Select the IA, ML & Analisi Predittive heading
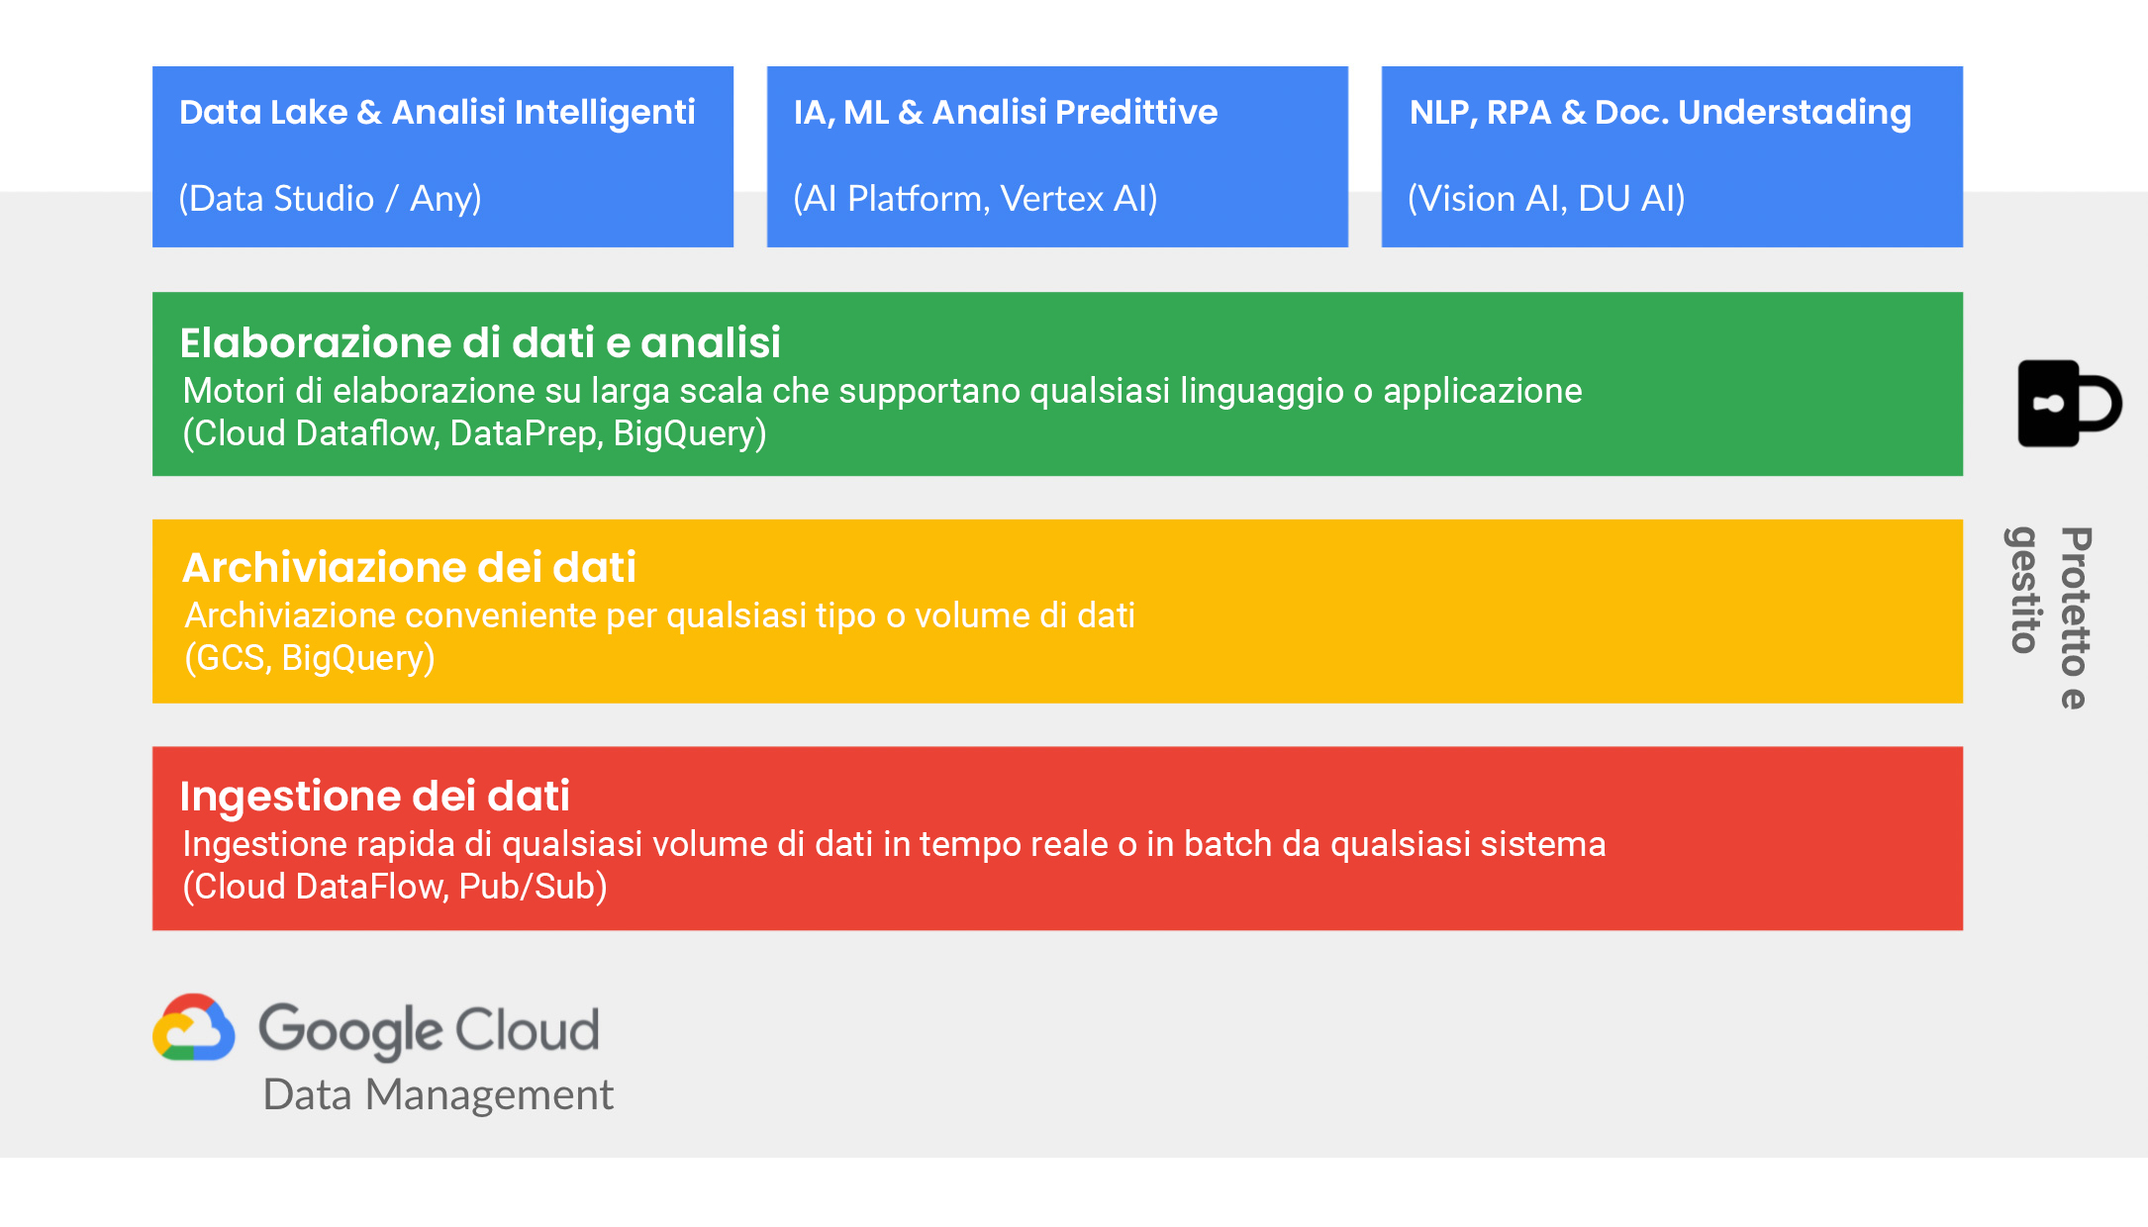 1005,113
